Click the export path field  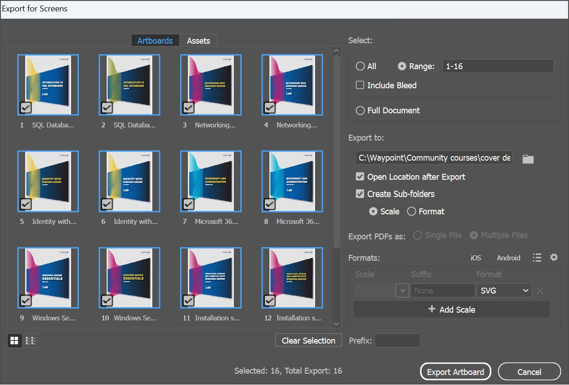pyautogui.click(x=434, y=158)
